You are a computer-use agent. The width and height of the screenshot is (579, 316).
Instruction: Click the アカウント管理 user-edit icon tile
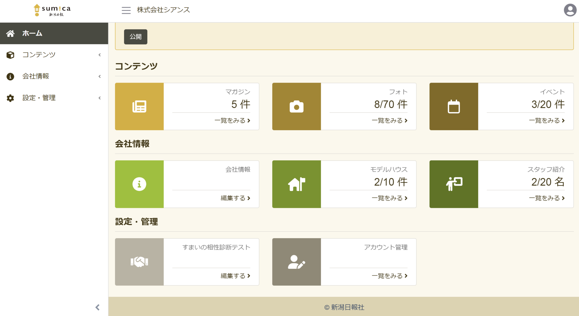[x=297, y=262]
